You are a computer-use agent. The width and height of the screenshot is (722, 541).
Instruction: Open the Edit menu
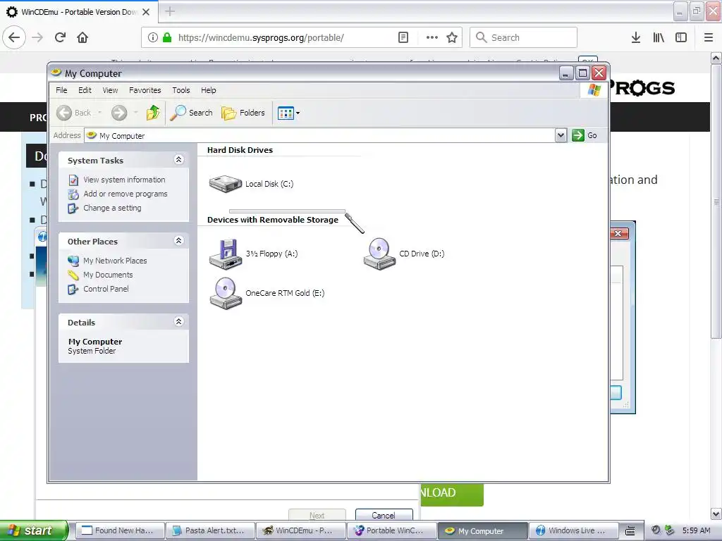pos(85,90)
